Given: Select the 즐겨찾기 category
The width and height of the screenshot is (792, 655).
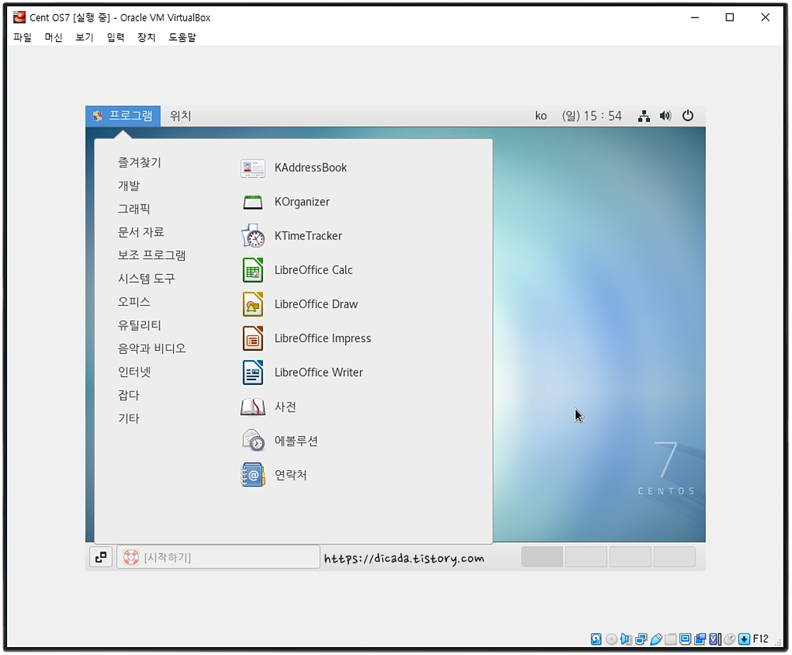Looking at the screenshot, I should point(140,163).
